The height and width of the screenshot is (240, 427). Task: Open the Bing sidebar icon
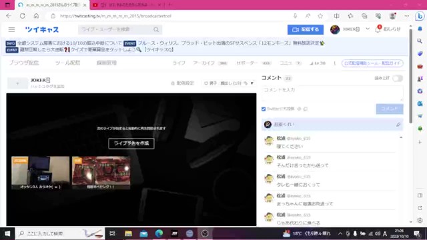coord(420,16)
